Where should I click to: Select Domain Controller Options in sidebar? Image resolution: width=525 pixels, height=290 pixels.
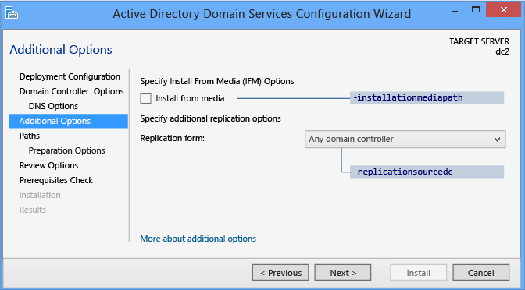click(71, 91)
